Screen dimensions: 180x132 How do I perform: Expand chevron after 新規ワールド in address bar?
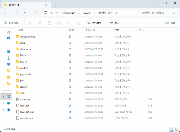point(117,13)
